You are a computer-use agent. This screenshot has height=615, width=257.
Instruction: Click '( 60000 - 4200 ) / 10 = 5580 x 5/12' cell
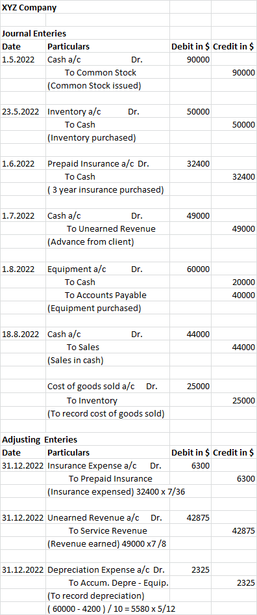tap(111, 609)
